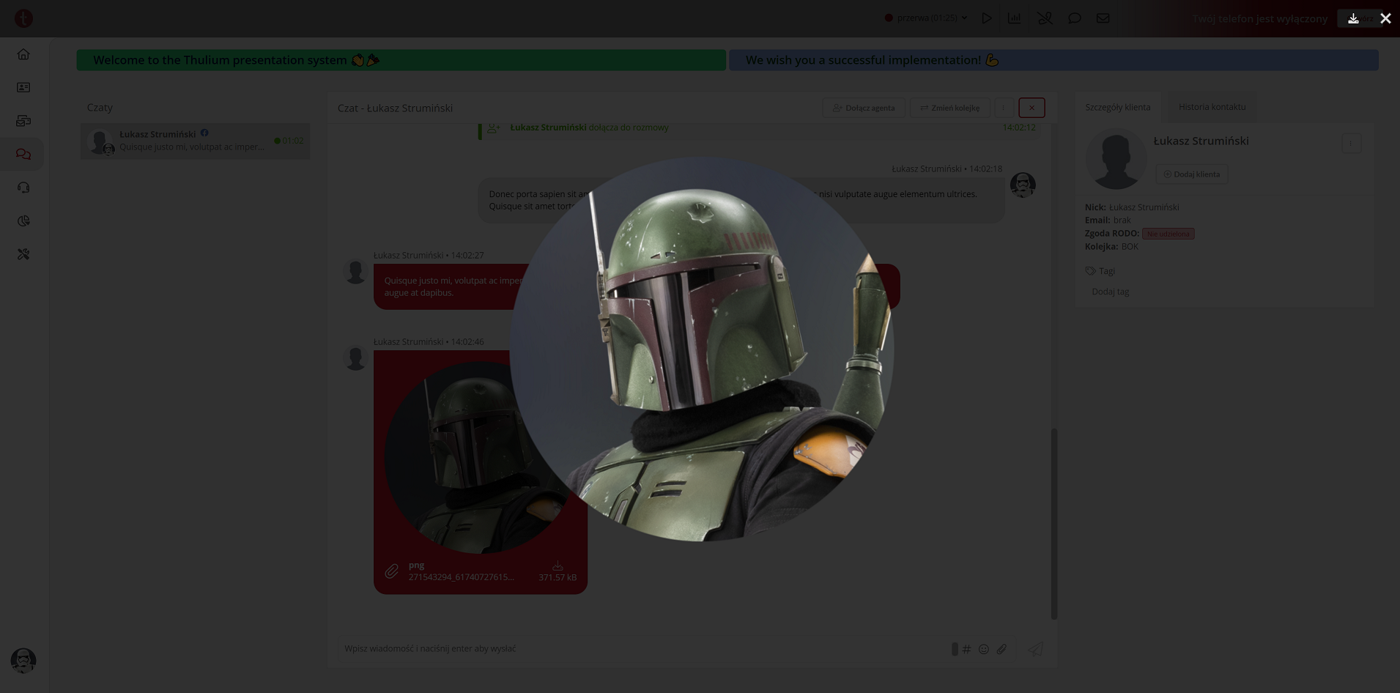
Task: Open the chat bubble icon in the top bar
Action: pos(1074,18)
